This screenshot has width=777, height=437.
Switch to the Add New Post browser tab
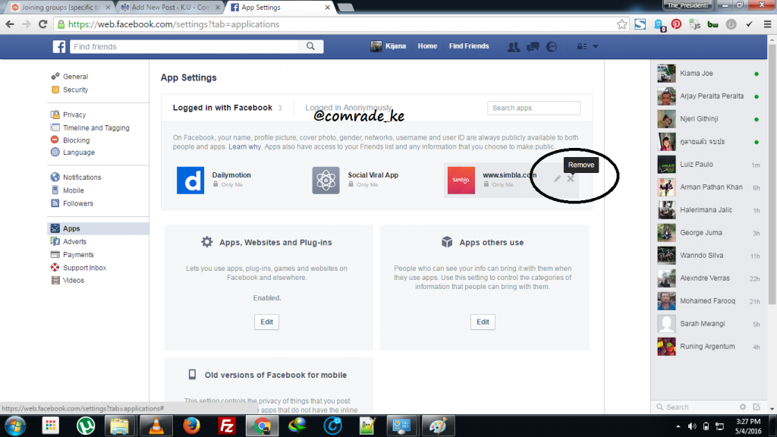pyautogui.click(x=170, y=8)
